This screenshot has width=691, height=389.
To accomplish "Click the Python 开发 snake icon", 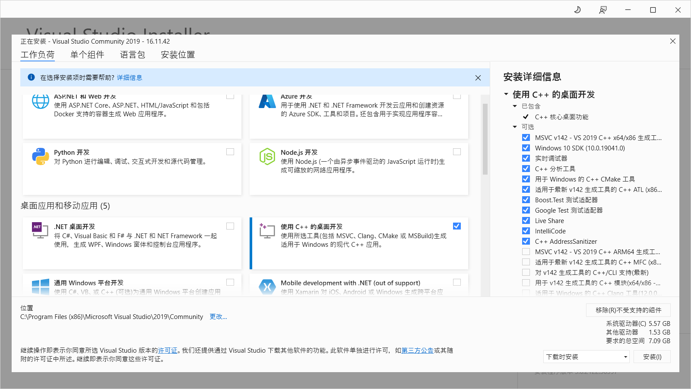I will (40, 157).
